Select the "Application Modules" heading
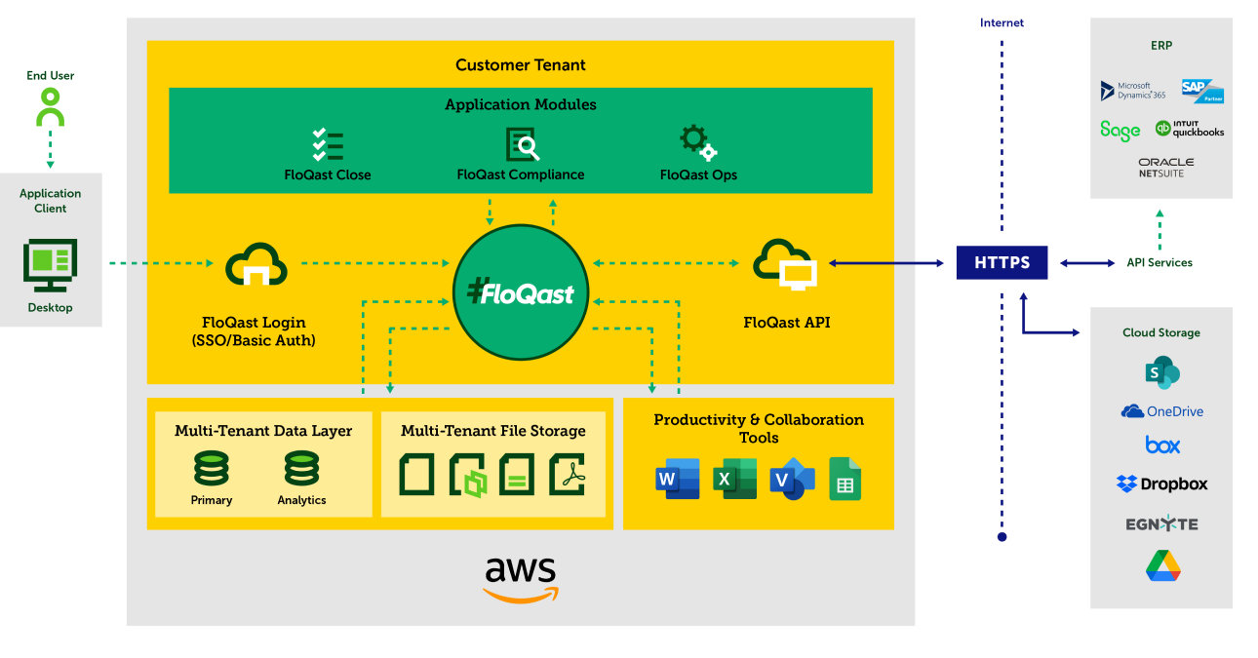The height and width of the screenshot is (658, 1258). (521, 104)
